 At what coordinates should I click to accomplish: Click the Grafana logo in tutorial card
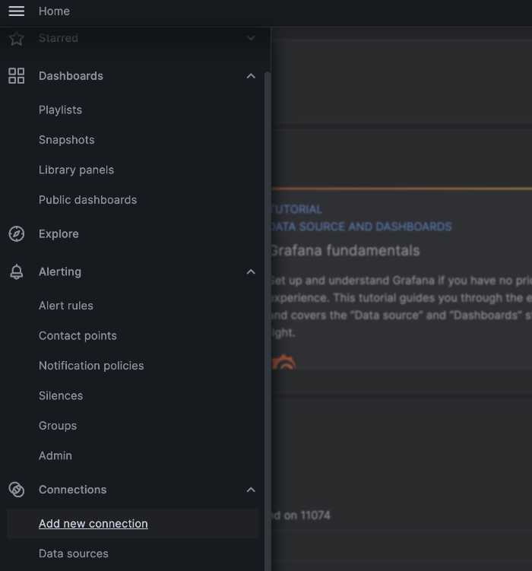(283, 362)
